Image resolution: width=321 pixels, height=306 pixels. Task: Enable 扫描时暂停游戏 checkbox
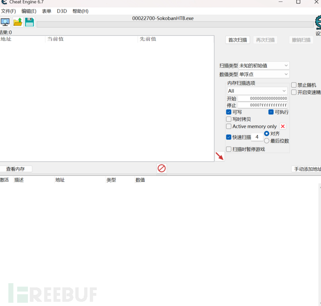tap(229, 149)
